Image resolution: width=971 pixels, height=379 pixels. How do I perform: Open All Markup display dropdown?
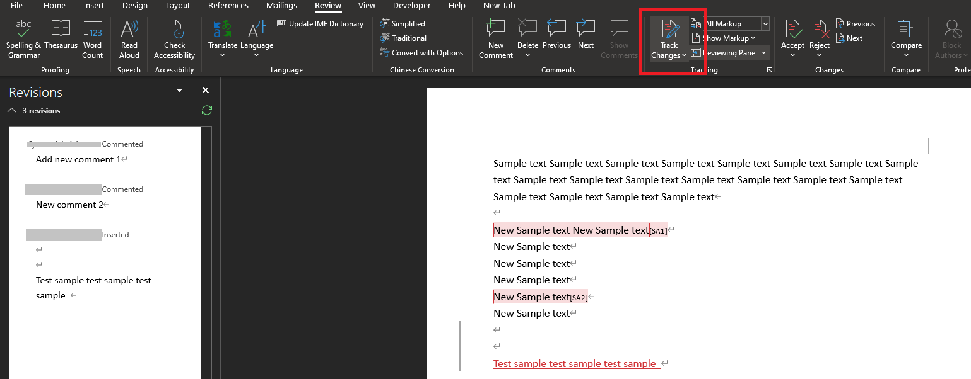click(x=765, y=24)
